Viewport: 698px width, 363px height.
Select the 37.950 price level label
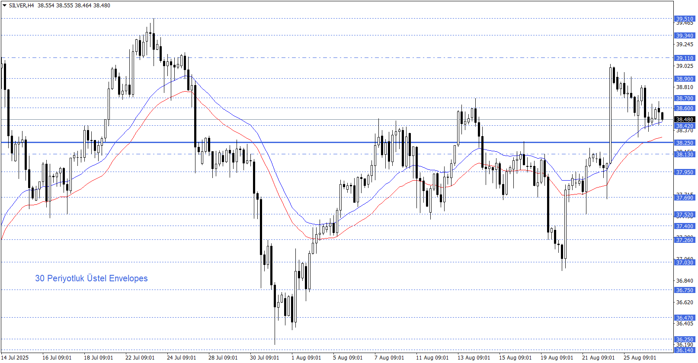(685, 172)
